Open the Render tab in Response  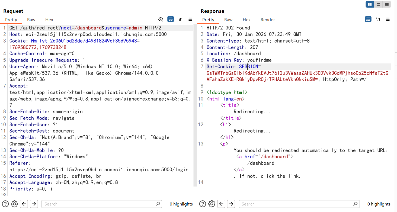(268, 20)
